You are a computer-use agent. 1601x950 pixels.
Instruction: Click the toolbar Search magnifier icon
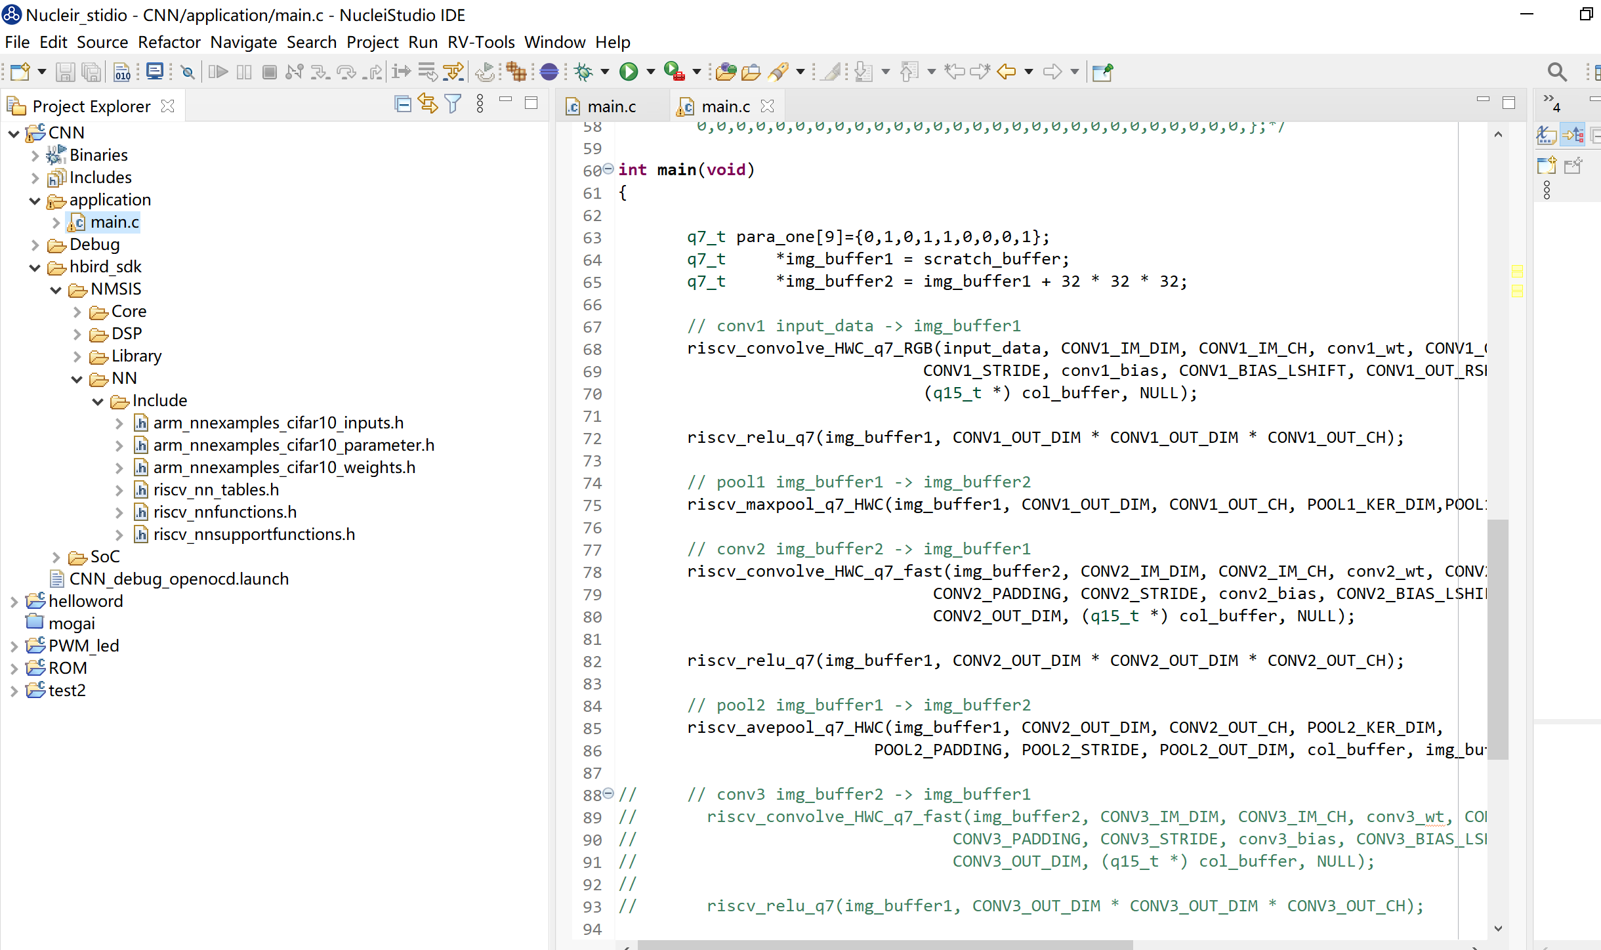pyautogui.click(x=1556, y=72)
